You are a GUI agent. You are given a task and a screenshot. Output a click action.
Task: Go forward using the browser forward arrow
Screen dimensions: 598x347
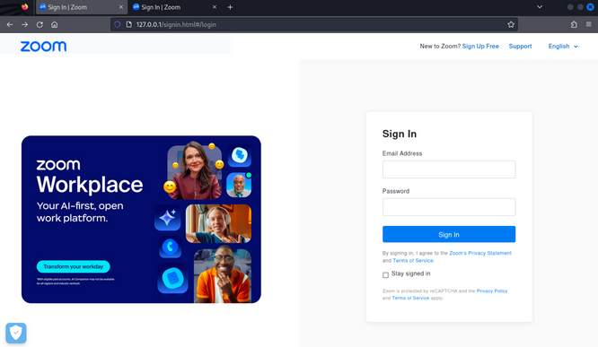coord(25,24)
